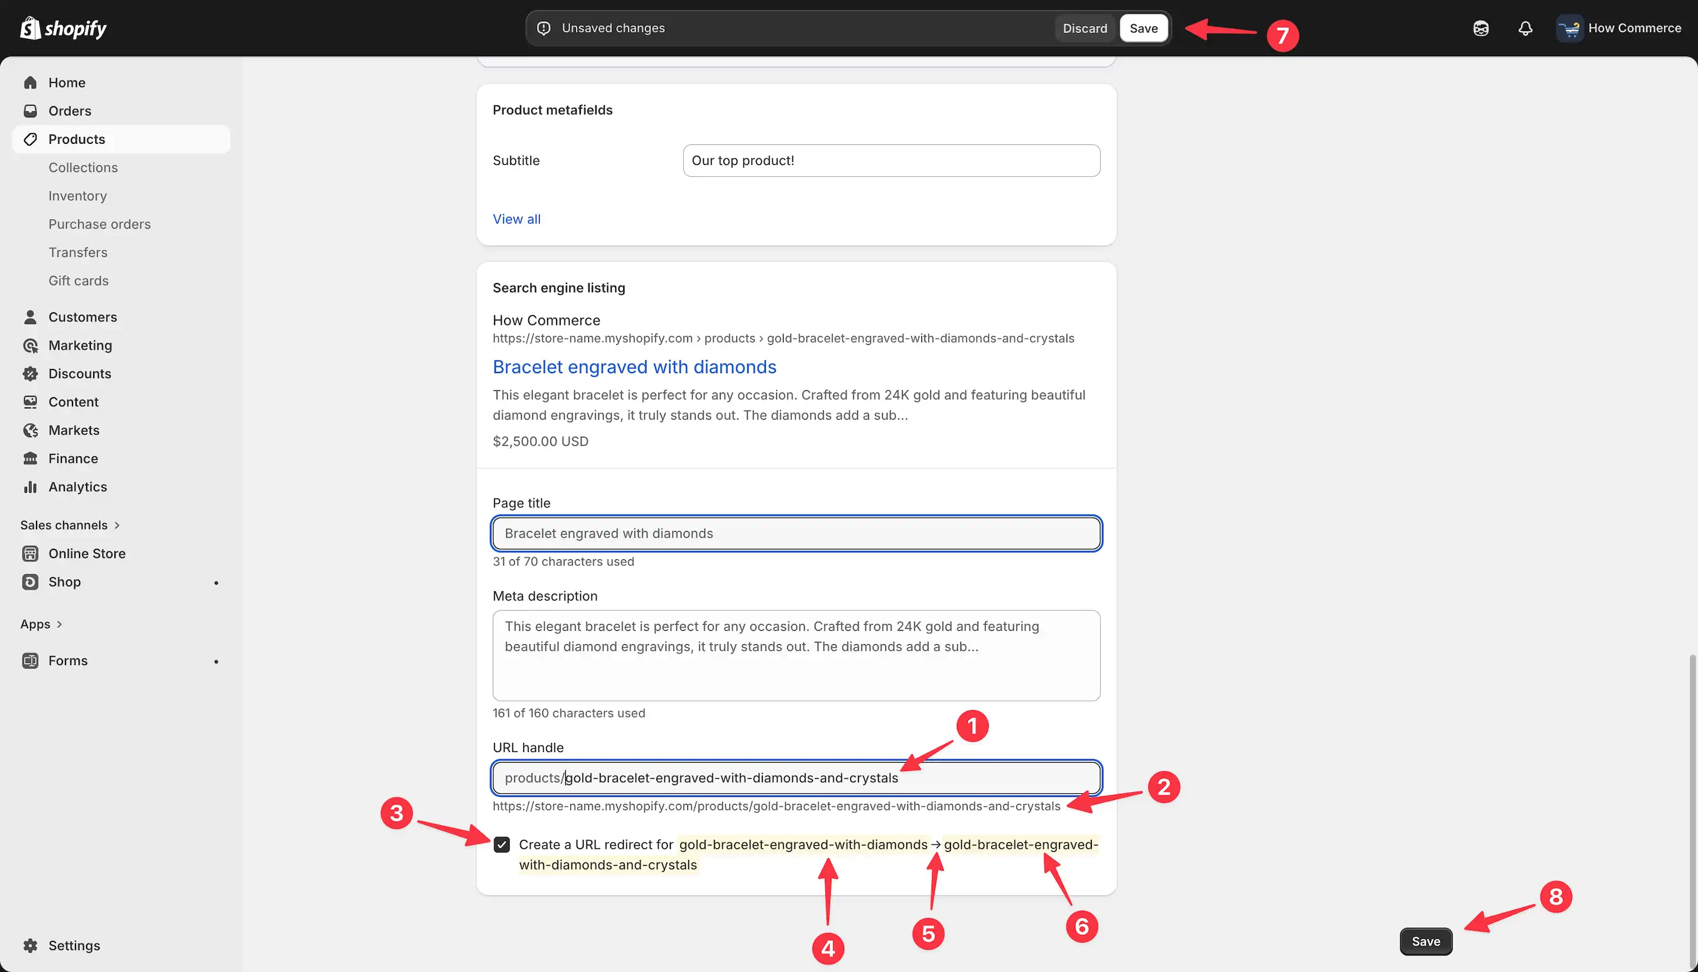
Task: Click the Shop pinned dot indicator
Action: point(216,583)
